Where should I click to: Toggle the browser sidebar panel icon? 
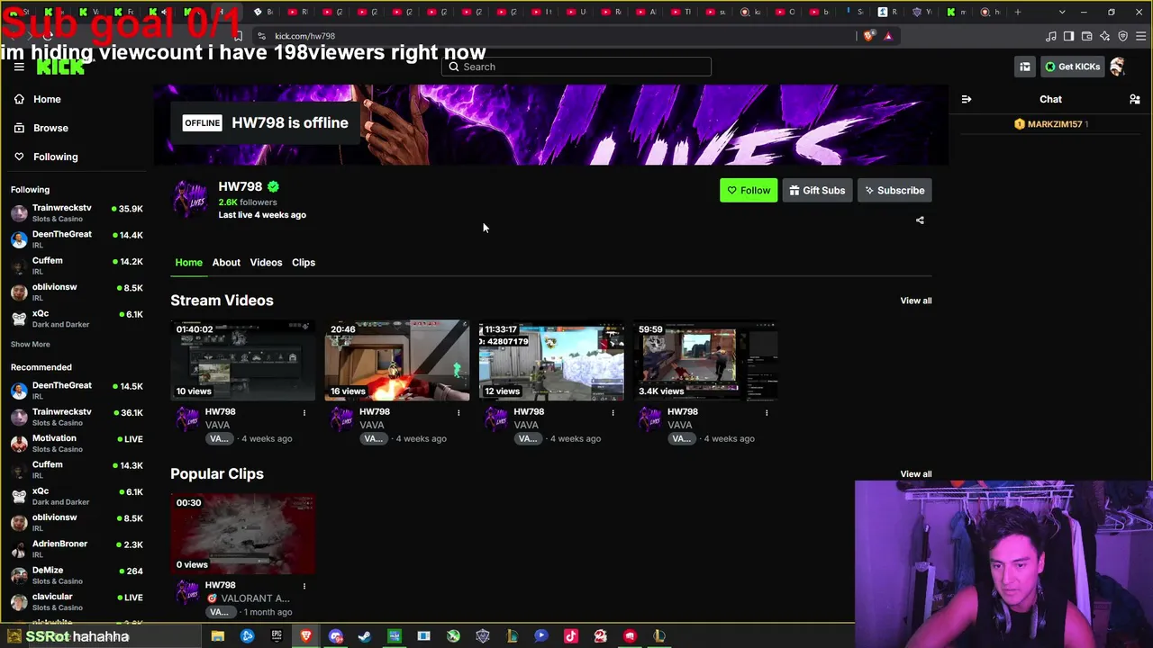coord(1068,36)
